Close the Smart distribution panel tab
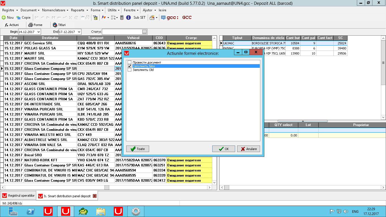This screenshot has height=217, width=386. pos(95,196)
